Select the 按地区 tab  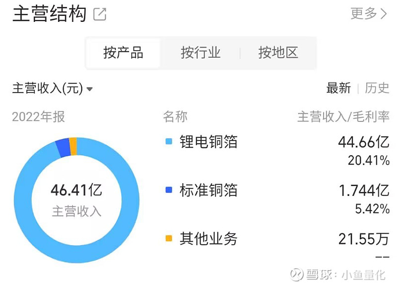(x=278, y=53)
